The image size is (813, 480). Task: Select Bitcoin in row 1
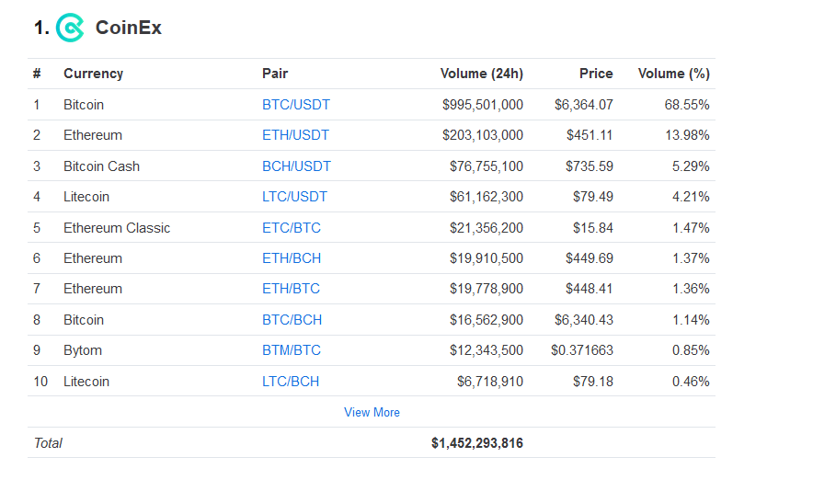(84, 105)
